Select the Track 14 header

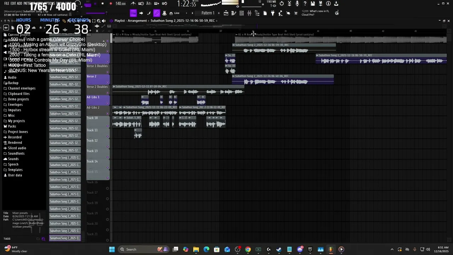click(98, 164)
